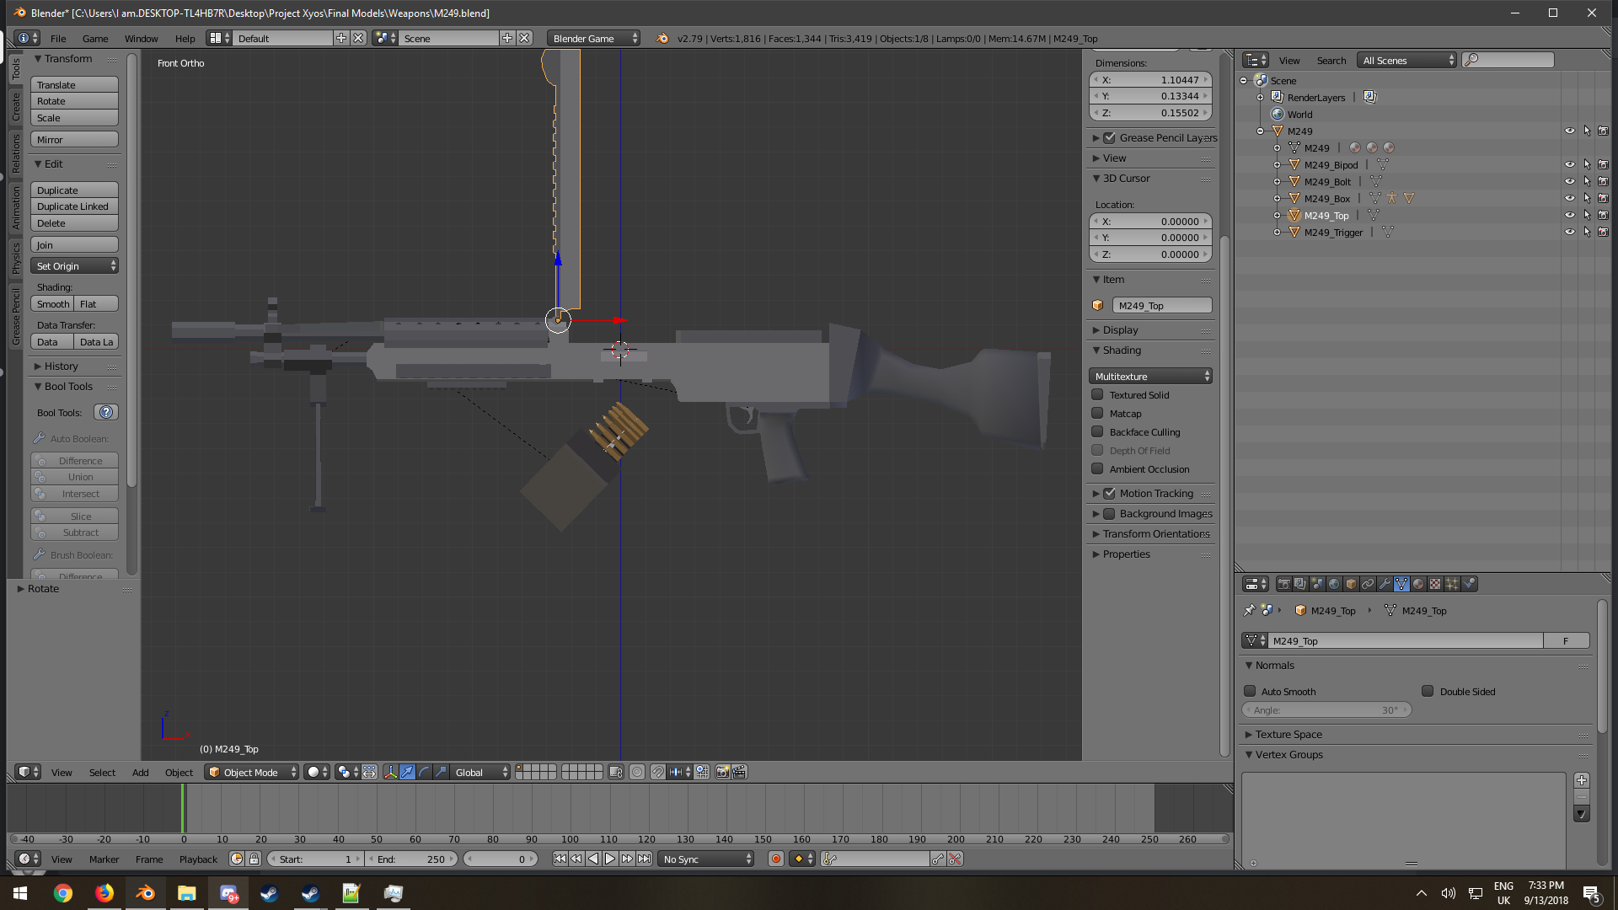
Task: Open the Physics properties tab
Action: 1469,584
